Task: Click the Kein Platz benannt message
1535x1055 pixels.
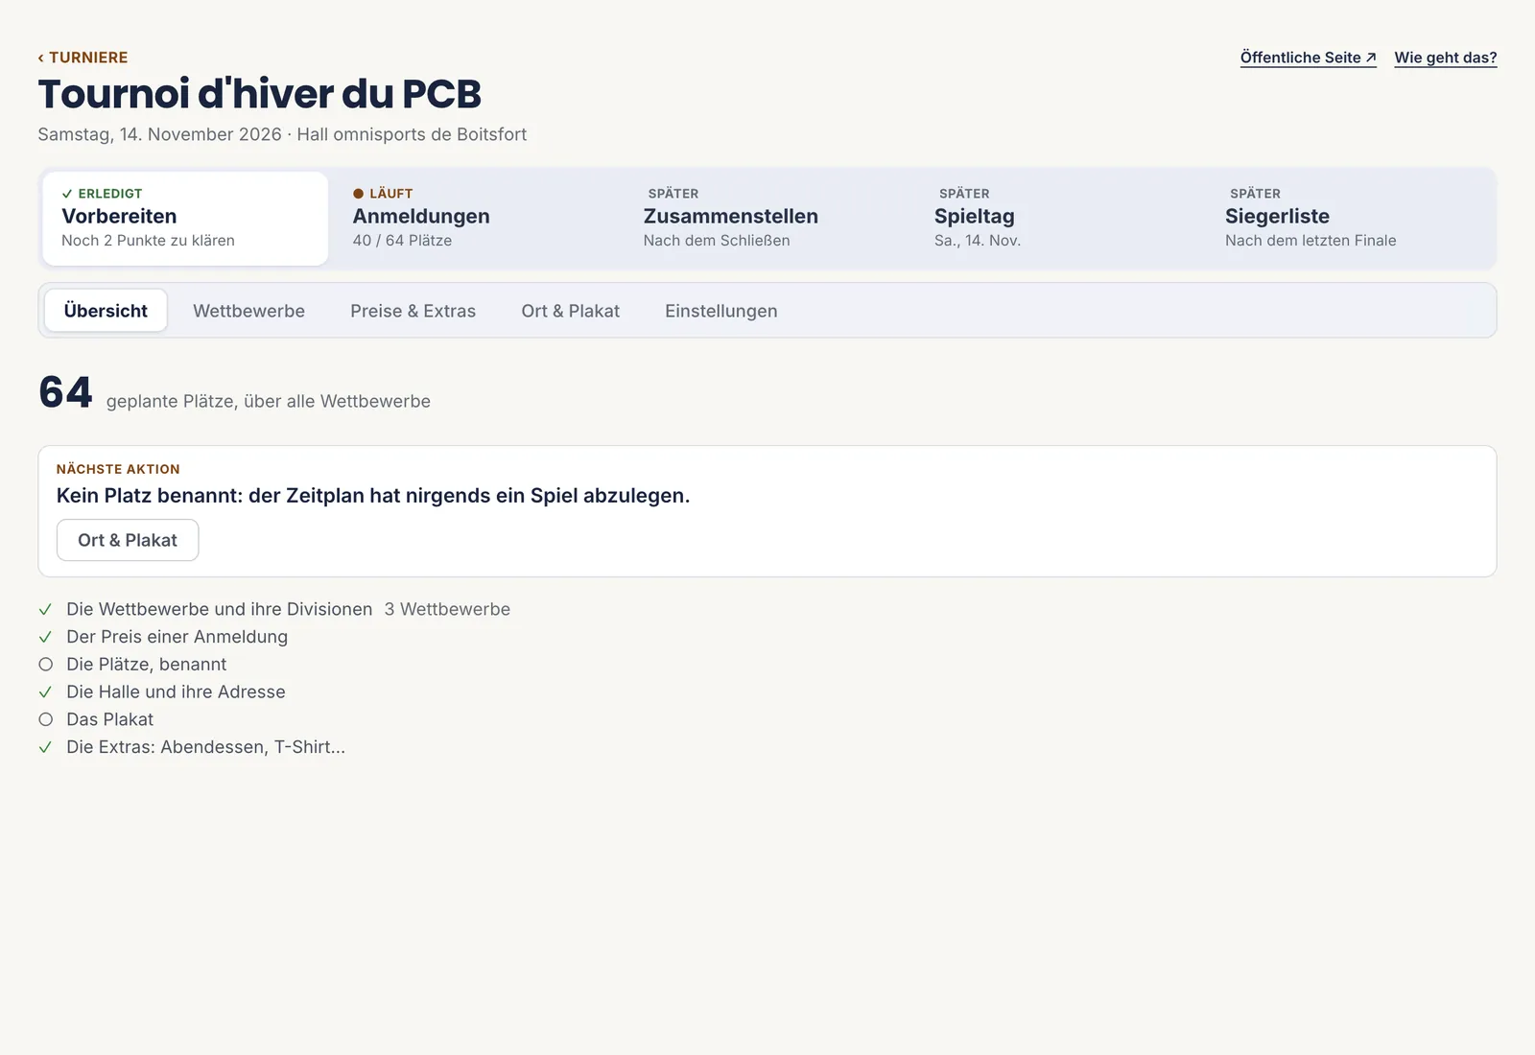Action: pos(373,496)
